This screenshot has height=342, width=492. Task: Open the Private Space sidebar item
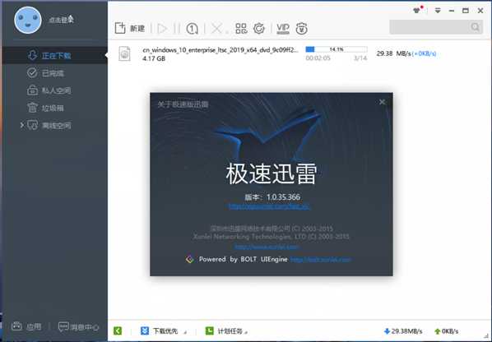tap(54, 90)
